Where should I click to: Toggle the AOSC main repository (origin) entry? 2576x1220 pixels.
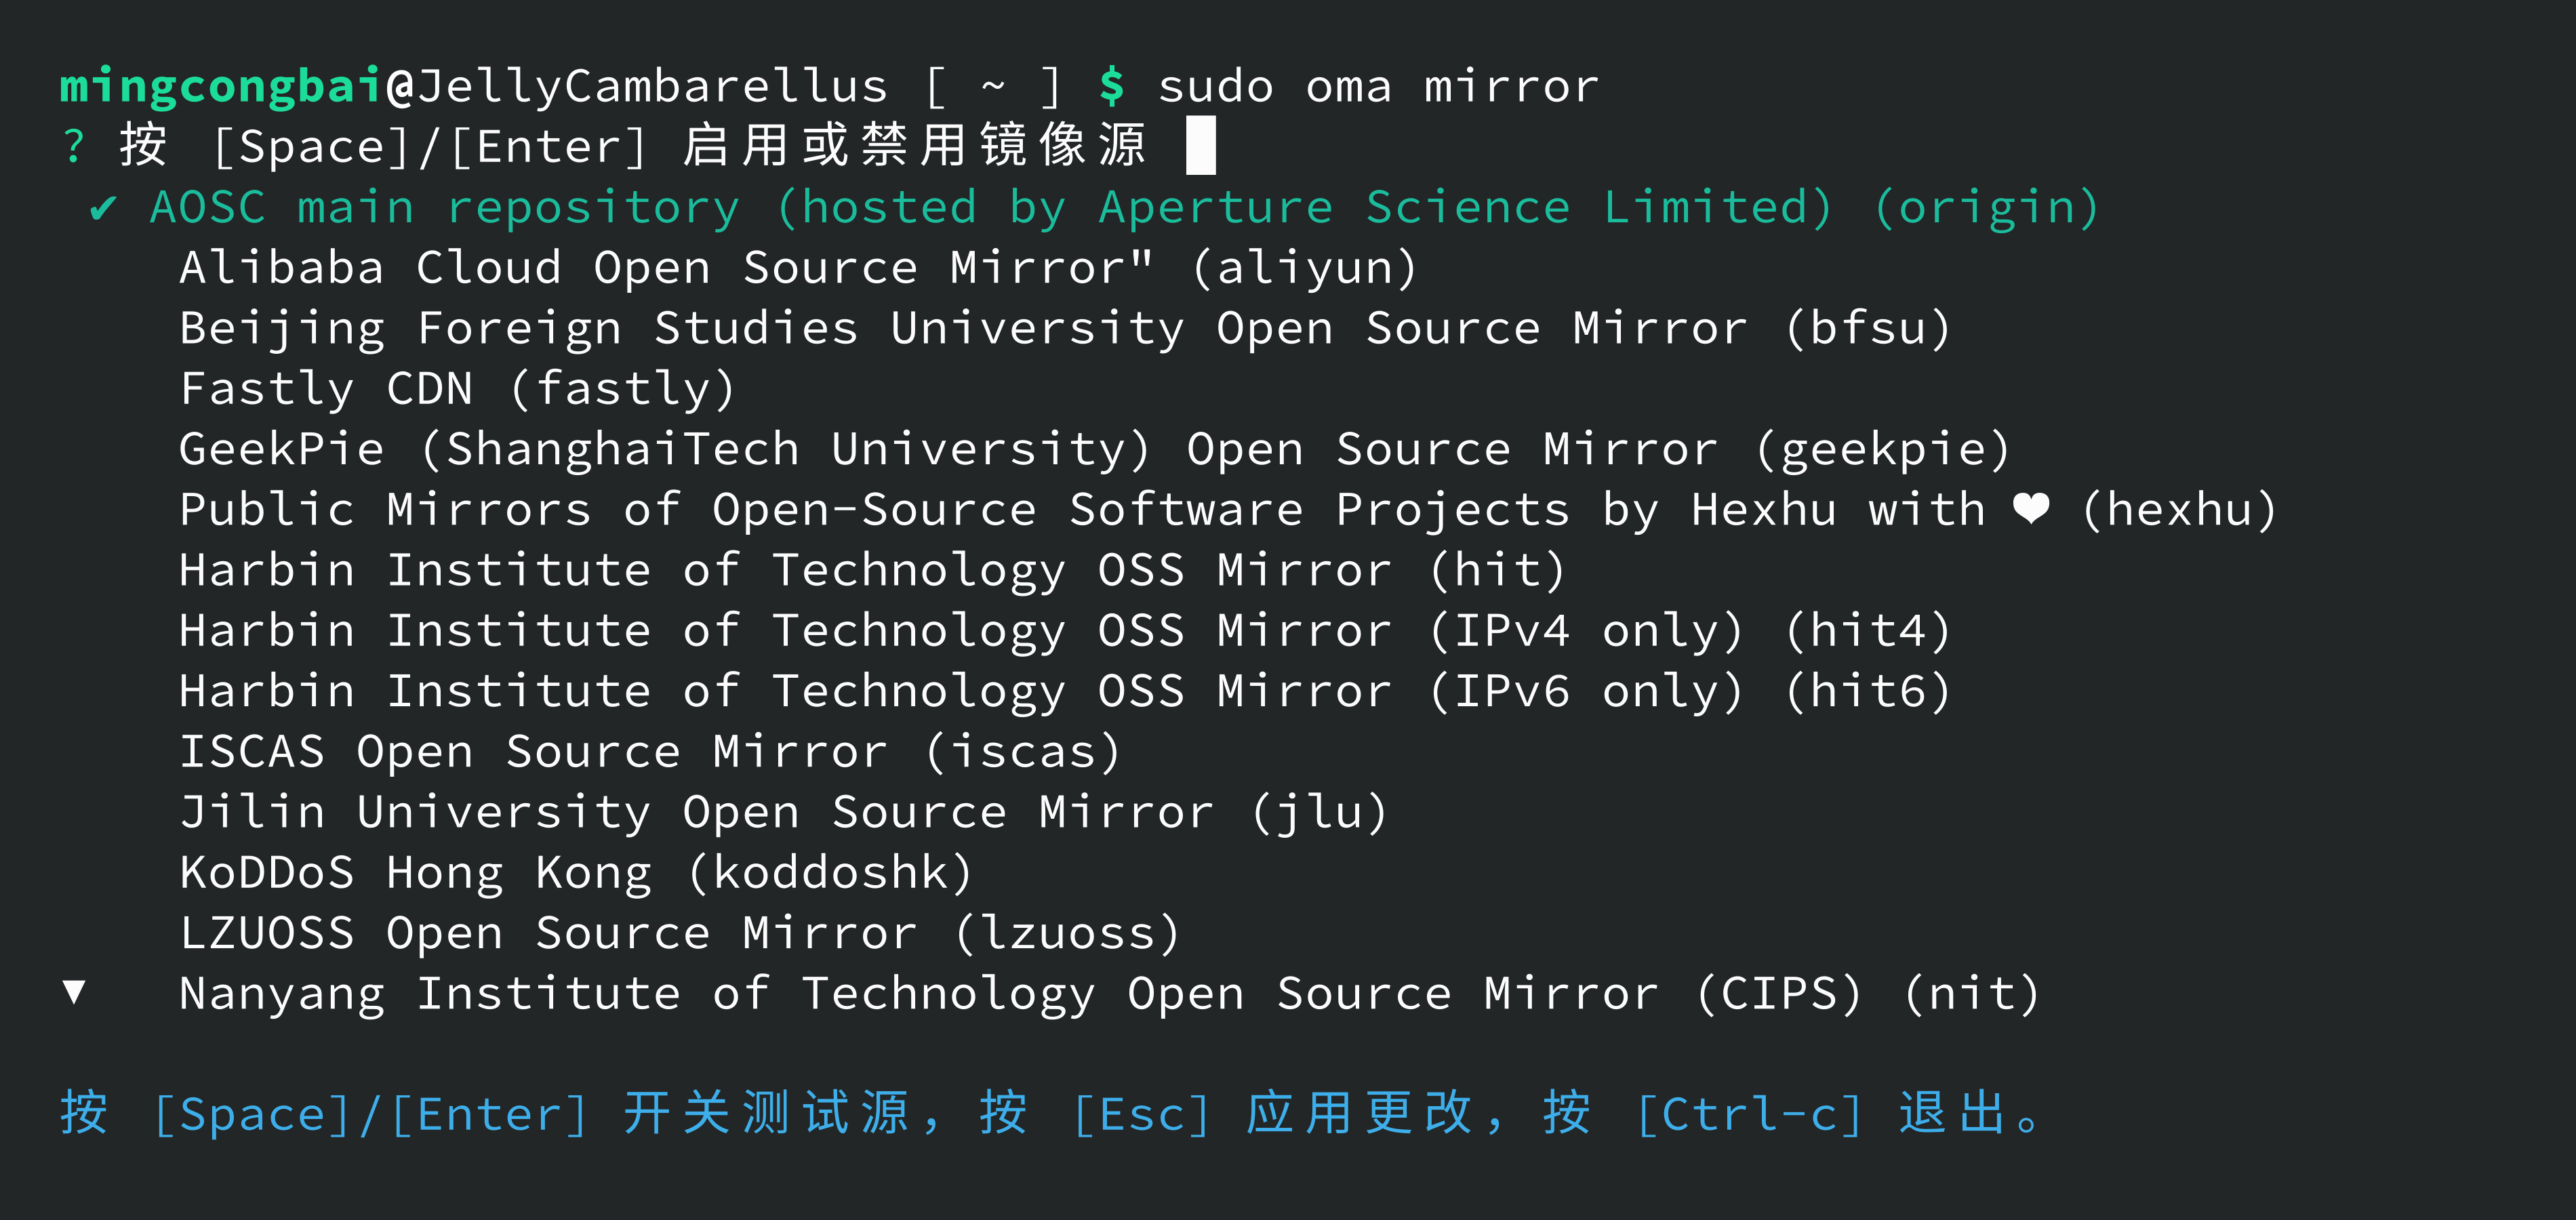1123,208
